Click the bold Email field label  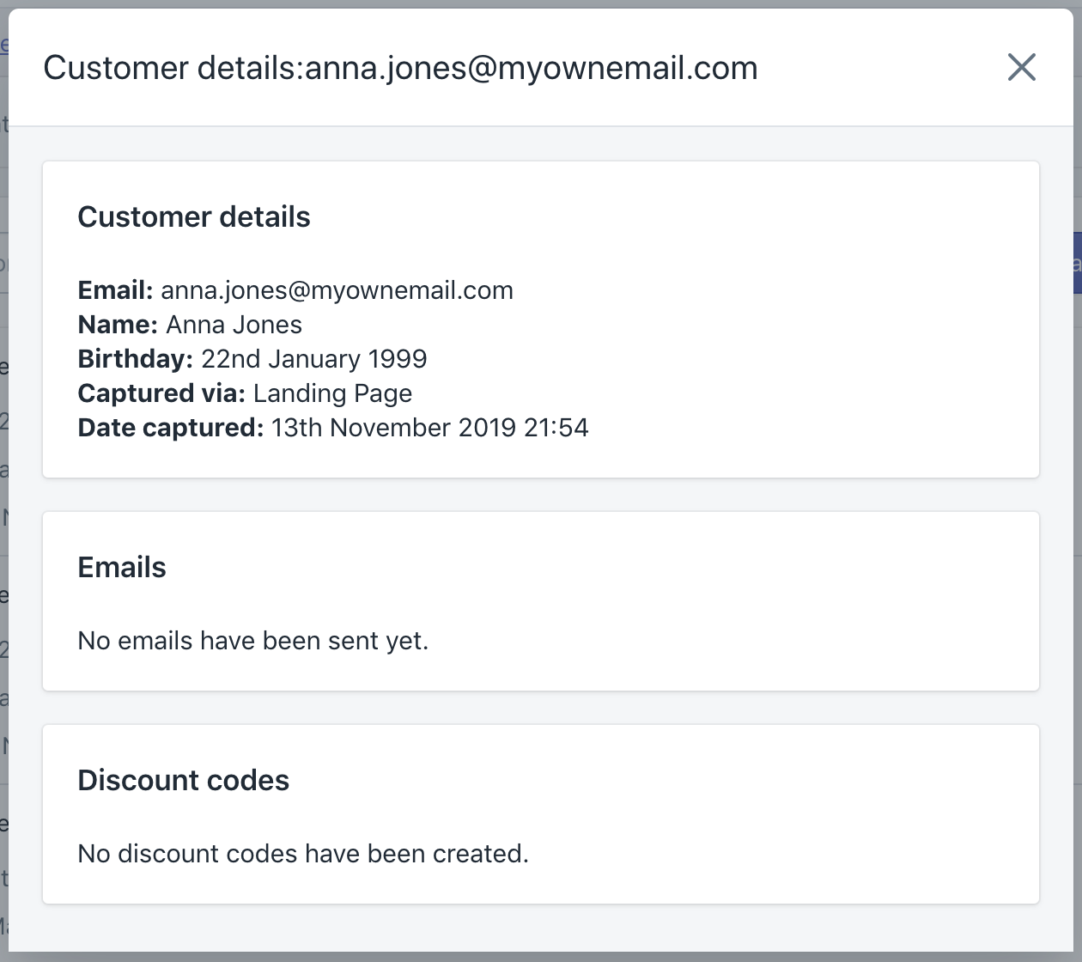pyautogui.click(x=115, y=290)
